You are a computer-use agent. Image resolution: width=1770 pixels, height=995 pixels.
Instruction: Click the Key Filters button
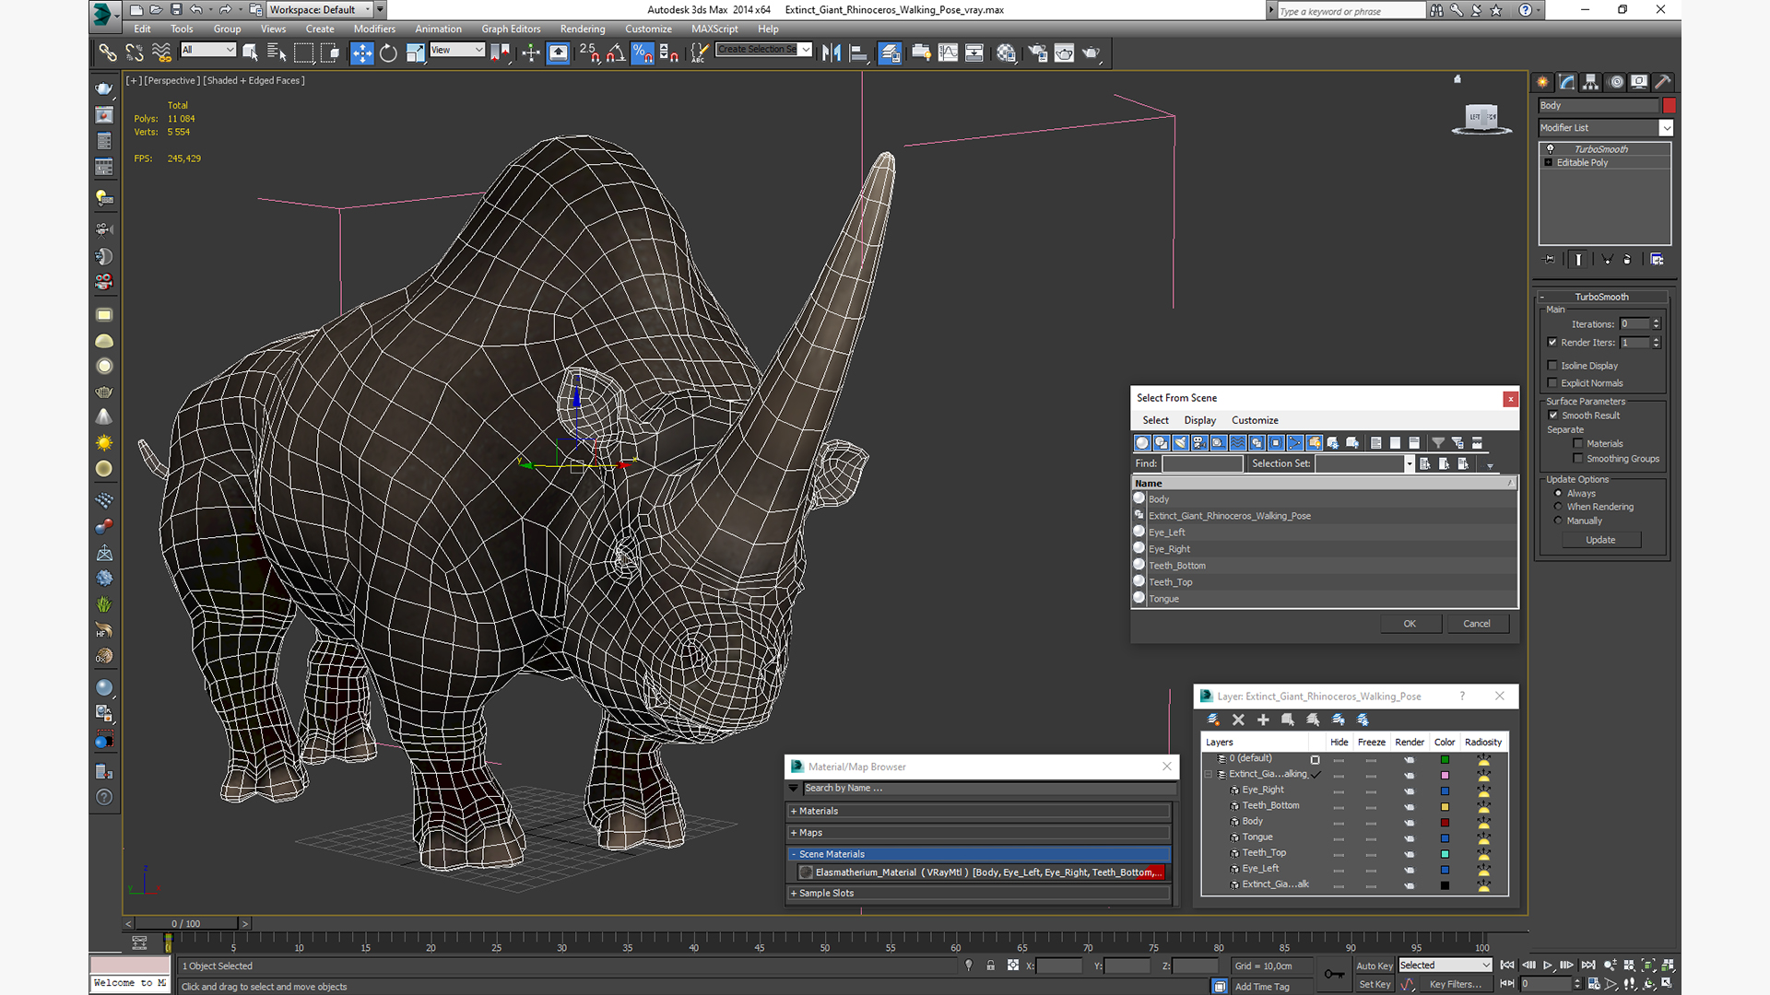(x=1455, y=985)
